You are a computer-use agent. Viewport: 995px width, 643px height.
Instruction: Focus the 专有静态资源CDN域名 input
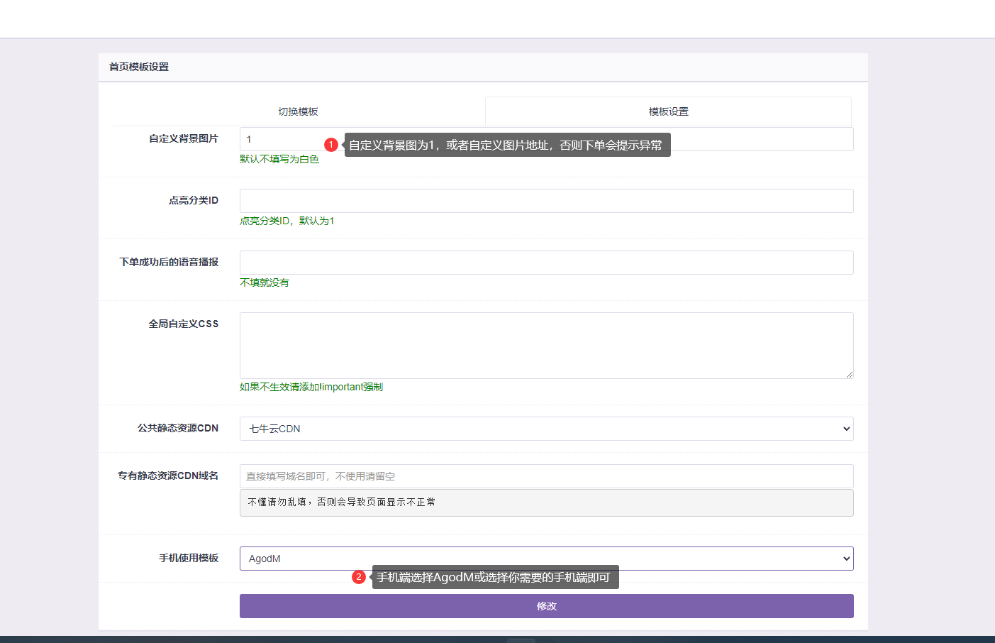tap(546, 476)
